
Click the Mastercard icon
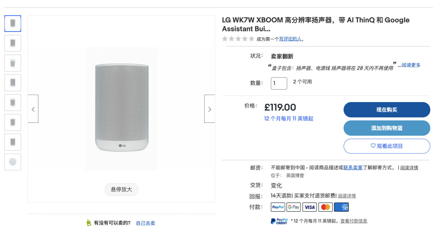[x=325, y=207]
